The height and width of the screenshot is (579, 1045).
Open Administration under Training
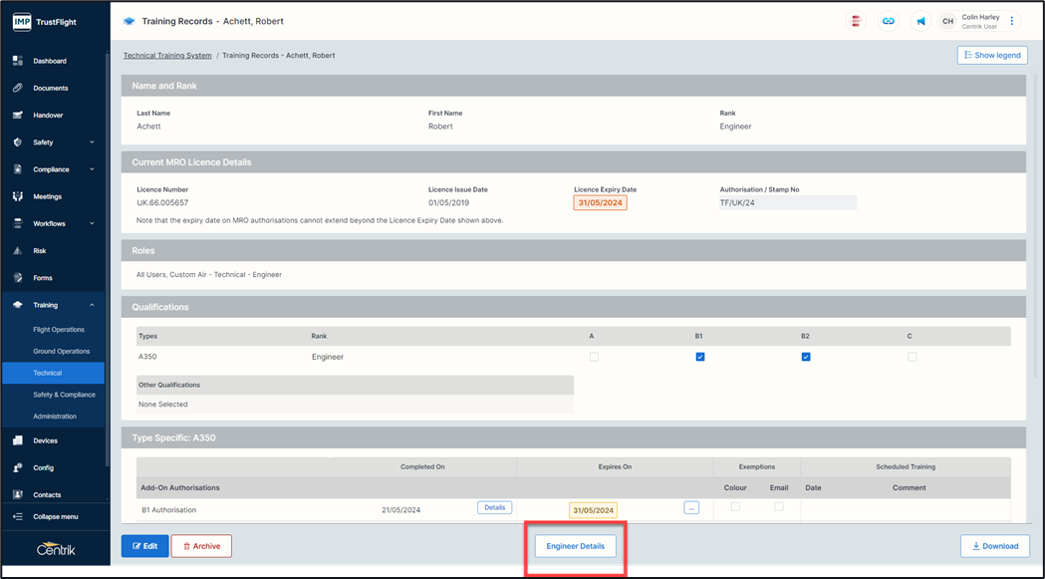pyautogui.click(x=55, y=417)
